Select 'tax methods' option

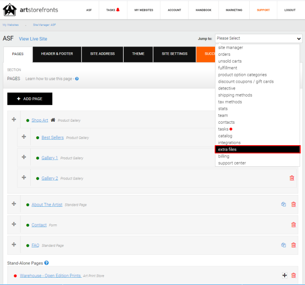pyautogui.click(x=257, y=102)
